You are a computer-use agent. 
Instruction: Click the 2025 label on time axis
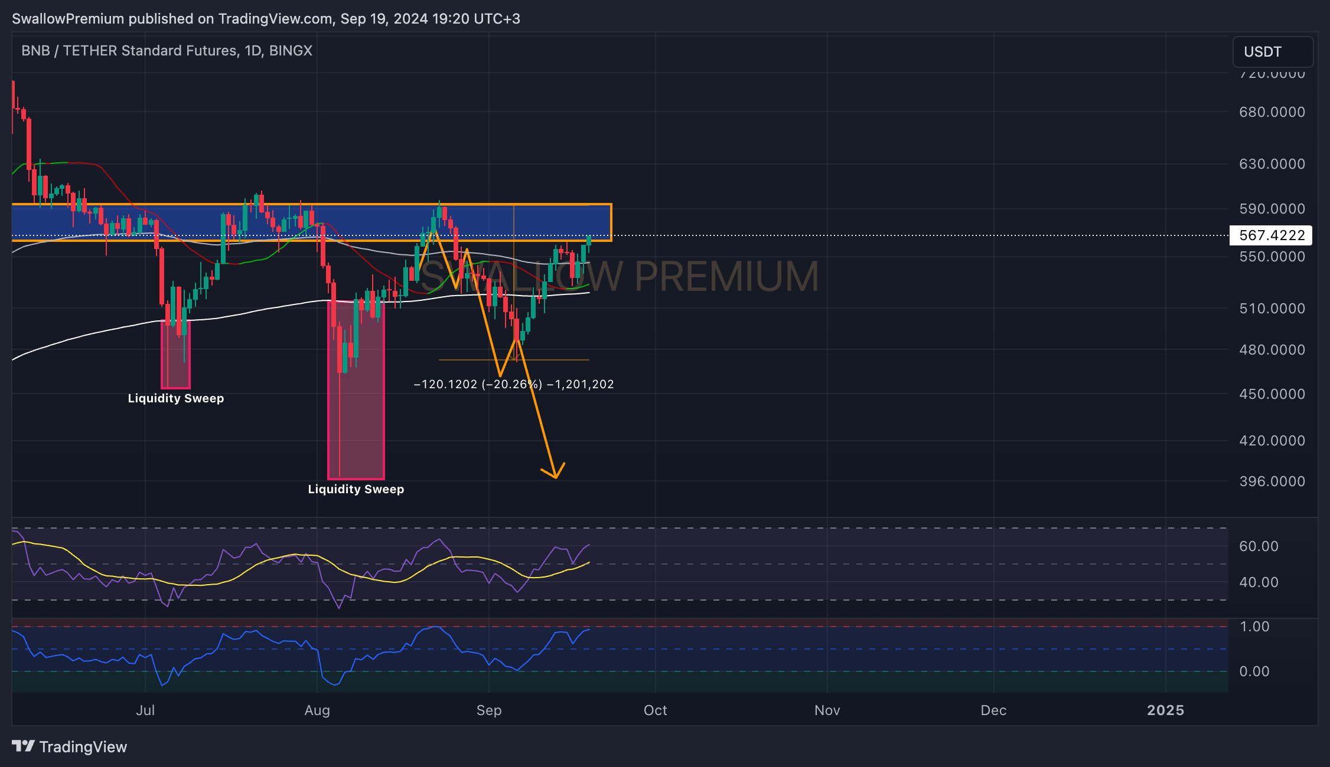pyautogui.click(x=1166, y=710)
